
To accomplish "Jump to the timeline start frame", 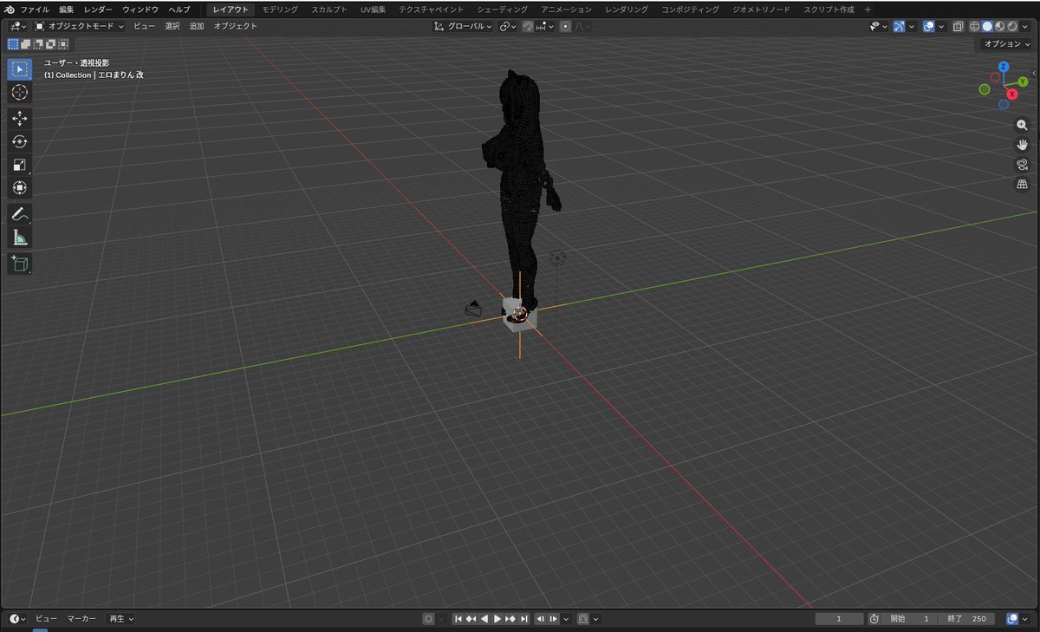I will [458, 619].
